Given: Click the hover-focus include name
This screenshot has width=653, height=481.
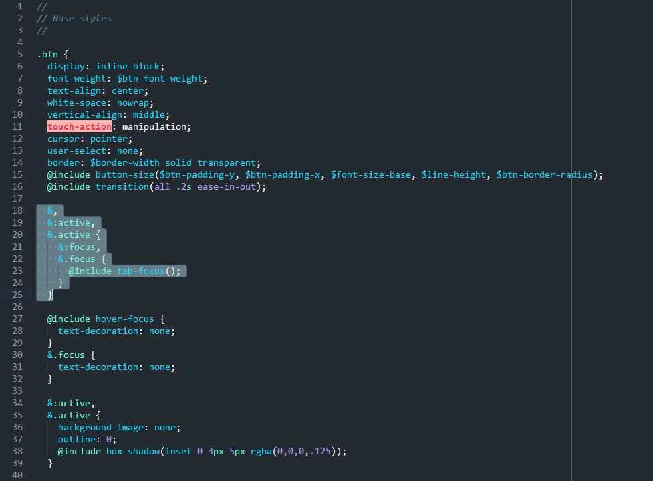Looking at the screenshot, I should (125, 319).
